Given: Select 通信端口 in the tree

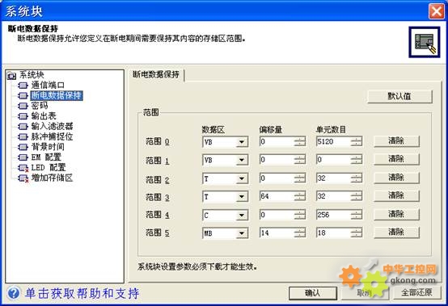Looking at the screenshot, I should 48,85.
